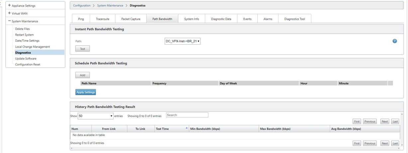Sort by Test Time column arrow

pyautogui.click(x=187, y=128)
